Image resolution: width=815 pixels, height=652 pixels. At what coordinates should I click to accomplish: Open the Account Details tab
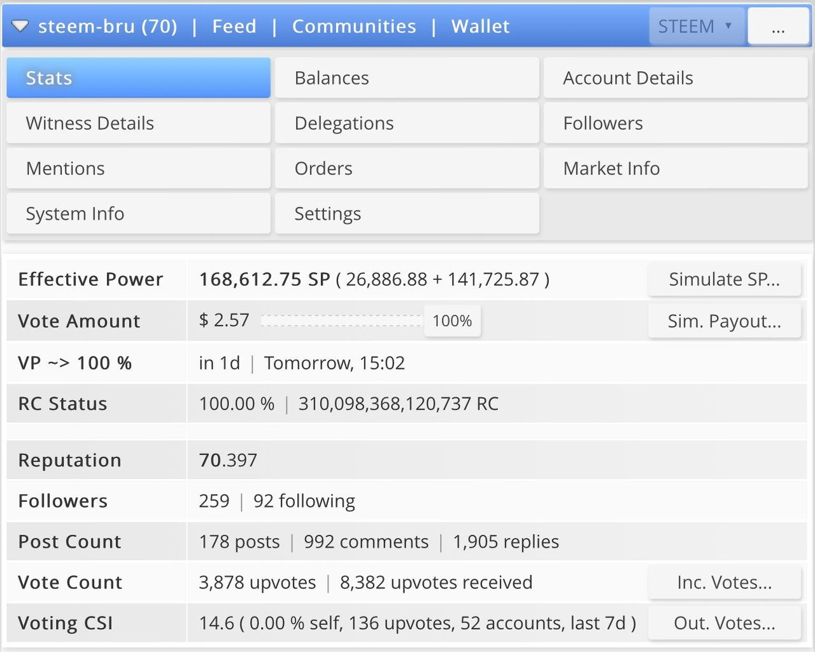point(676,78)
